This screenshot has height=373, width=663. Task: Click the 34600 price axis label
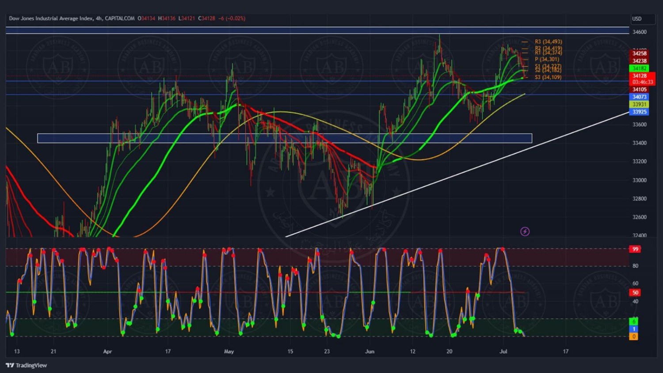(x=639, y=32)
